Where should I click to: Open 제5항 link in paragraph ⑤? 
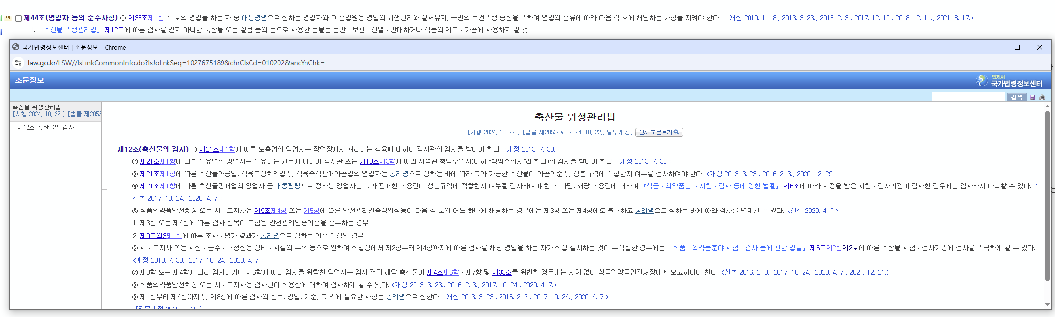coord(311,211)
